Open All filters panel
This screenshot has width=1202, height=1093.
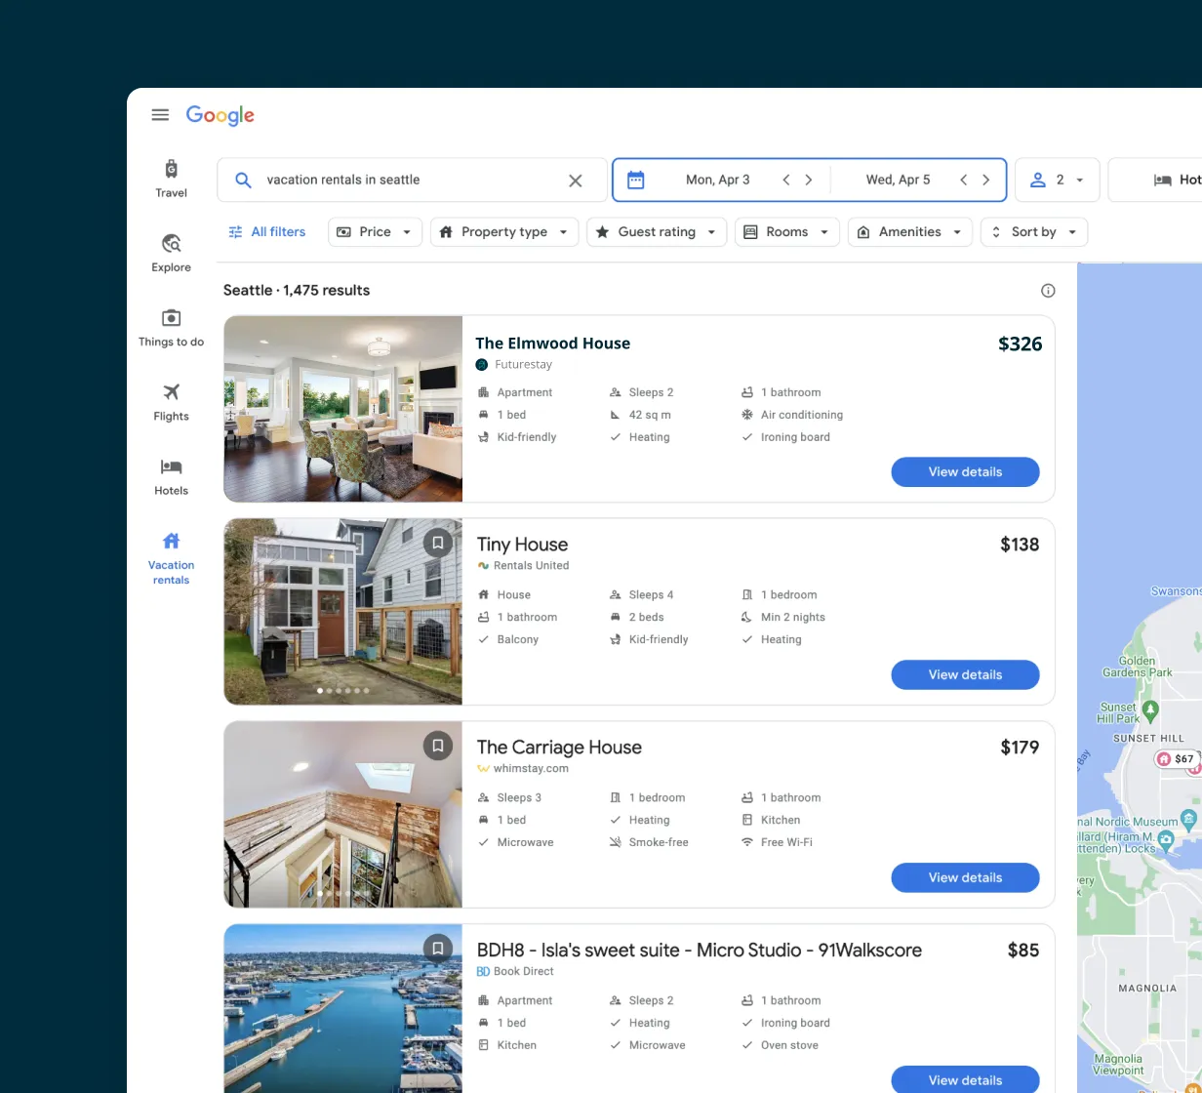coord(267,232)
